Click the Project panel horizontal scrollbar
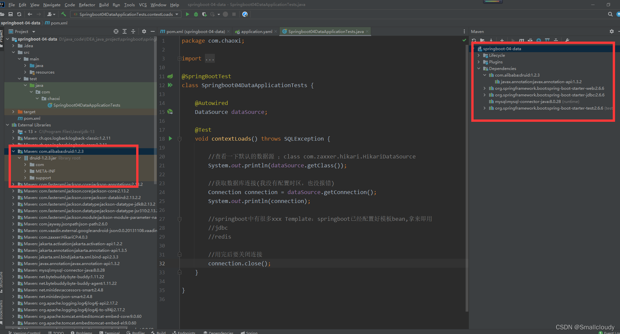This screenshot has width=620, height=334. [x=66, y=328]
